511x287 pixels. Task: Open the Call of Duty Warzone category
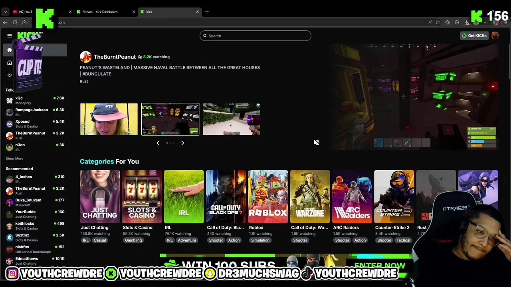click(x=310, y=197)
